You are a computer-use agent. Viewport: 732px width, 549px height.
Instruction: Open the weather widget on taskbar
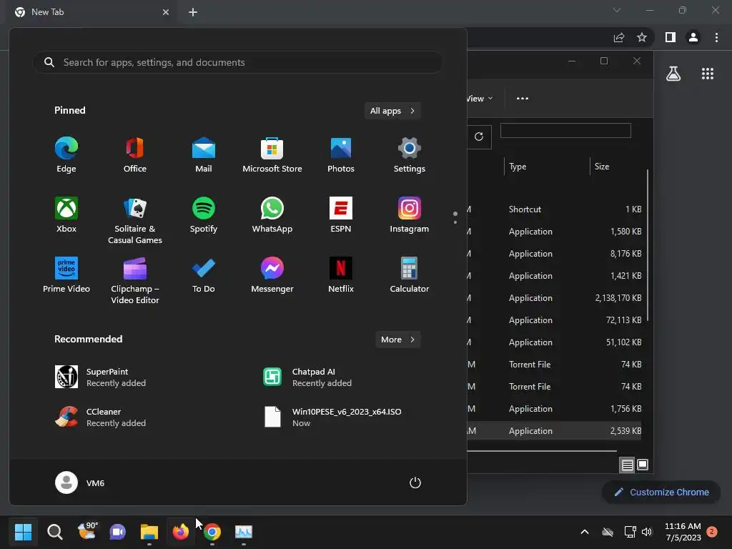pyautogui.click(x=86, y=532)
